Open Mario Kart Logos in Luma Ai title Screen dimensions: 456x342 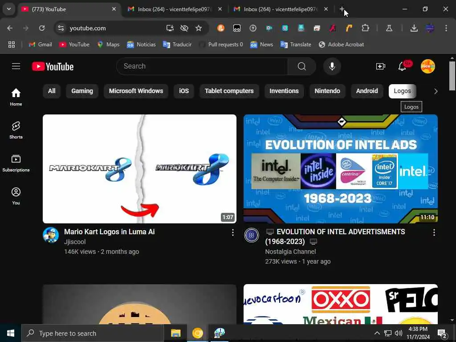pyautogui.click(x=110, y=232)
